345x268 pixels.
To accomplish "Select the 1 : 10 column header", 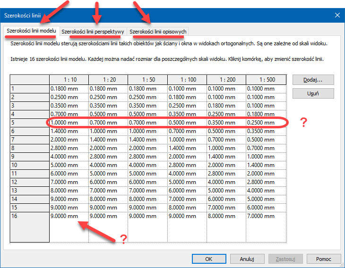I will 69,79.
